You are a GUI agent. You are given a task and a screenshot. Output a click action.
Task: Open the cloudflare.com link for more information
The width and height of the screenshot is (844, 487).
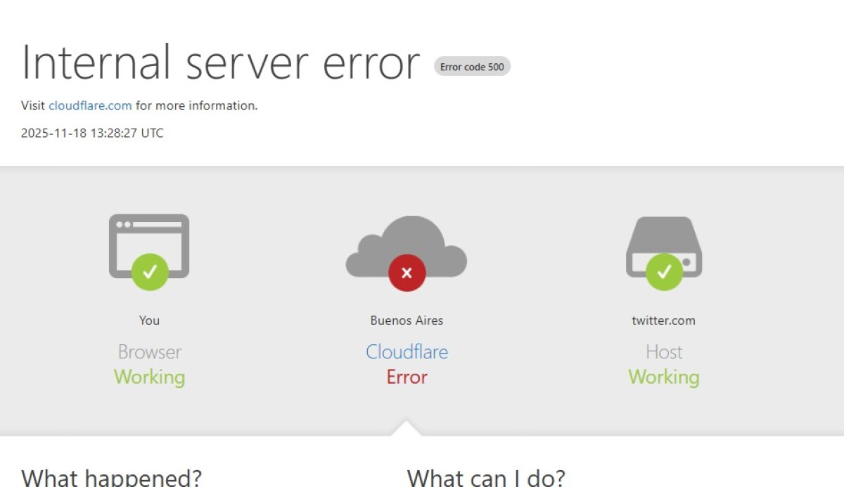click(90, 105)
